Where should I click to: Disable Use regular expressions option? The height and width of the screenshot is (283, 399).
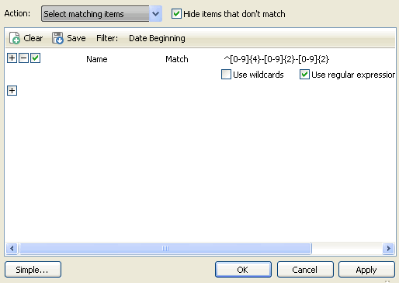pyautogui.click(x=304, y=75)
